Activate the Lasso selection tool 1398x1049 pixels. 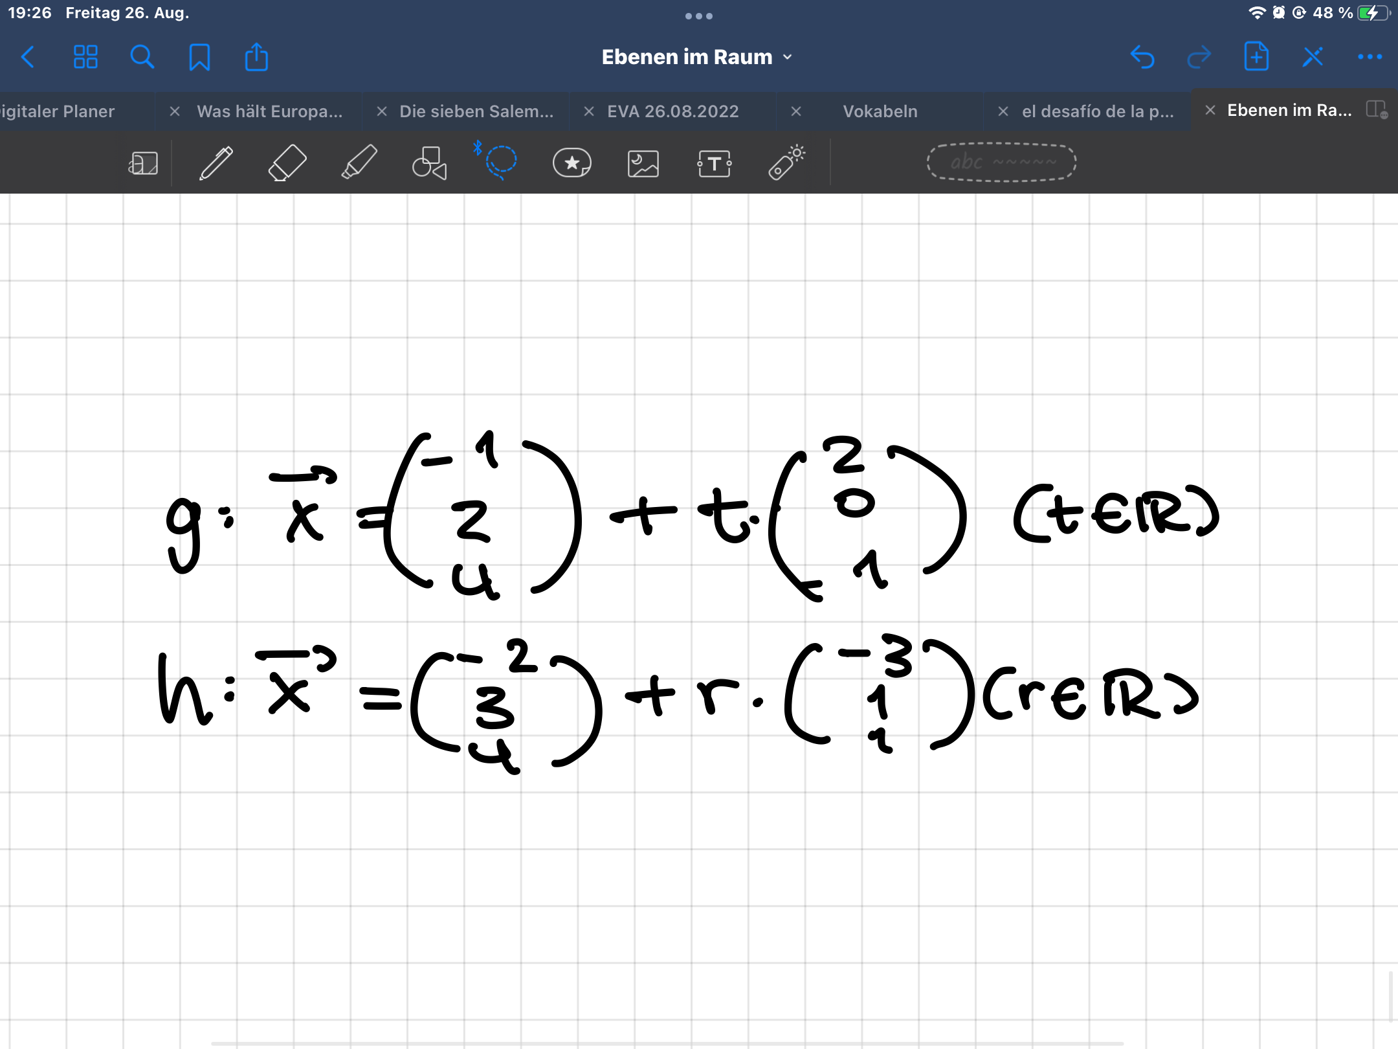pyautogui.click(x=500, y=161)
